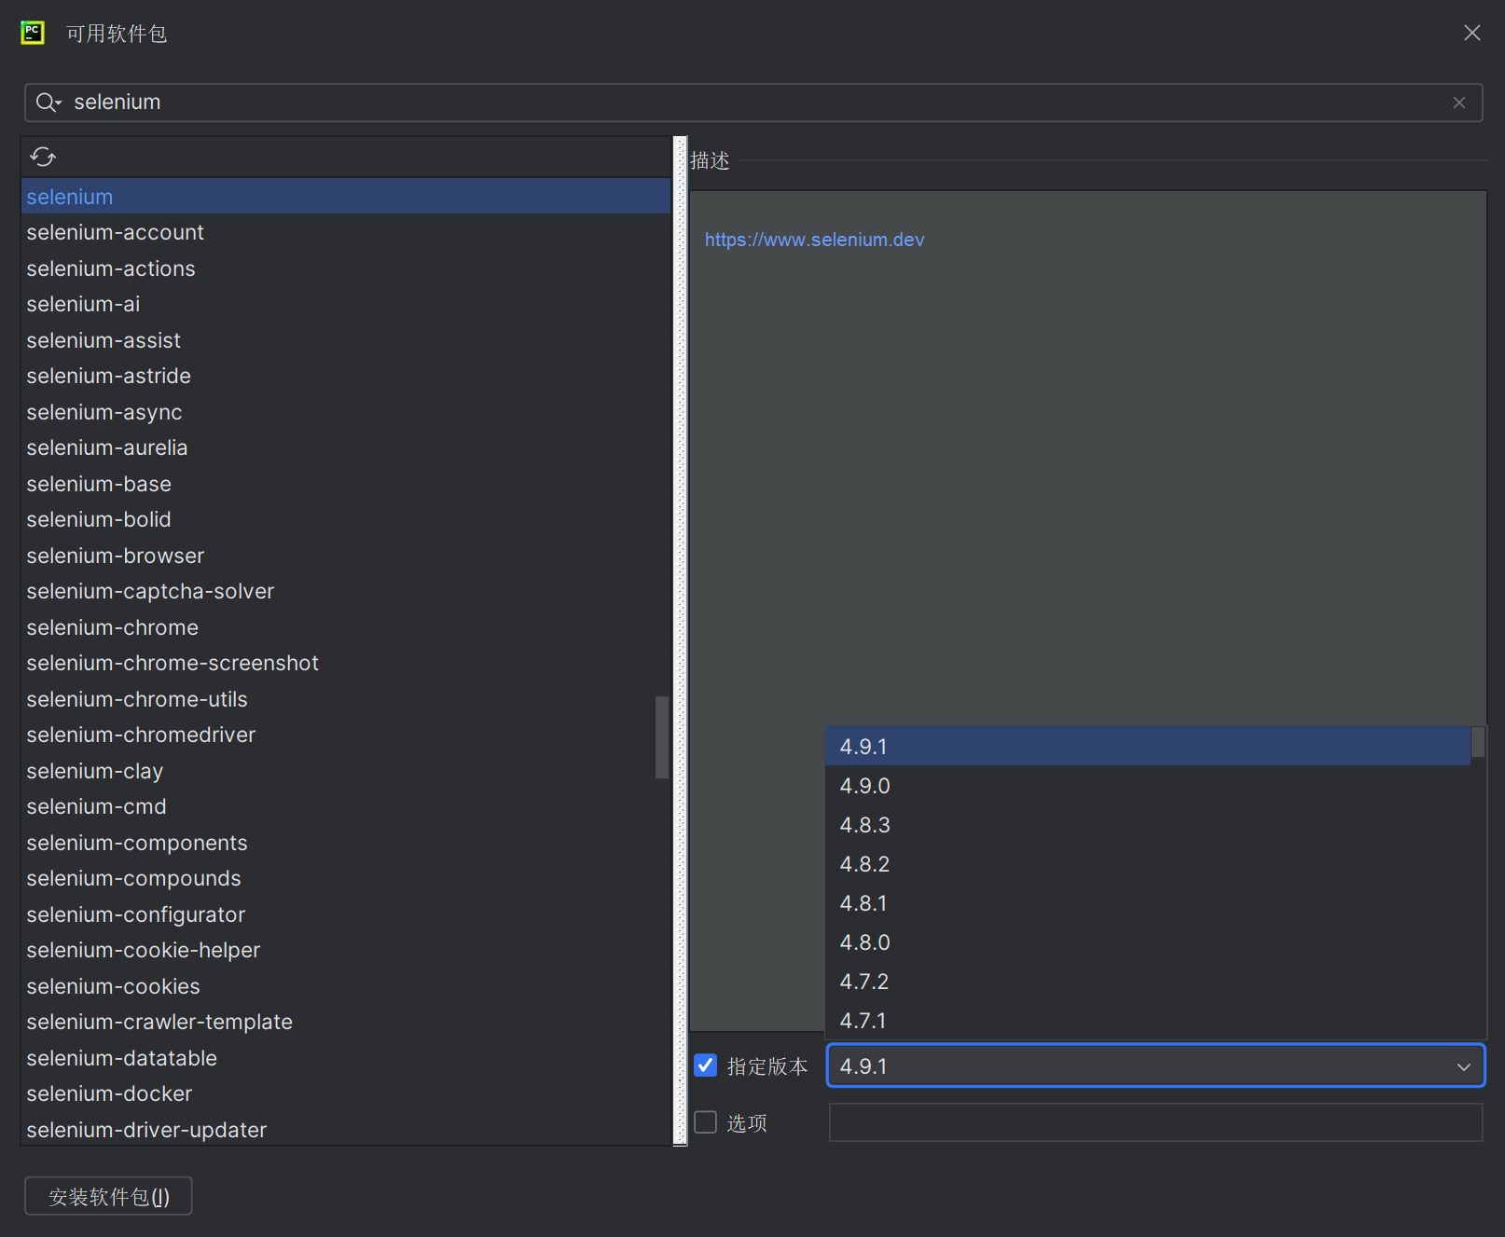Enable the 选项 checkbox
Viewport: 1505px width, 1237px height.
coord(706,1122)
